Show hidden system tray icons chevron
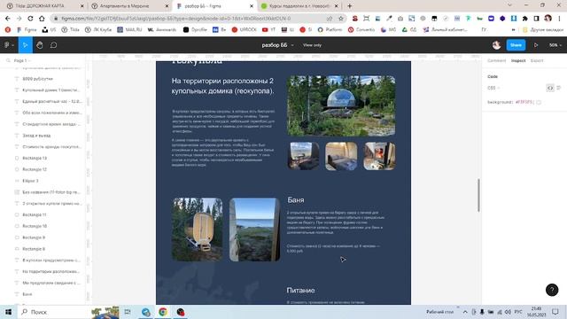 [465, 312]
